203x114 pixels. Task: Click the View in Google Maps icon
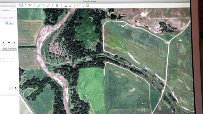(88, 5)
